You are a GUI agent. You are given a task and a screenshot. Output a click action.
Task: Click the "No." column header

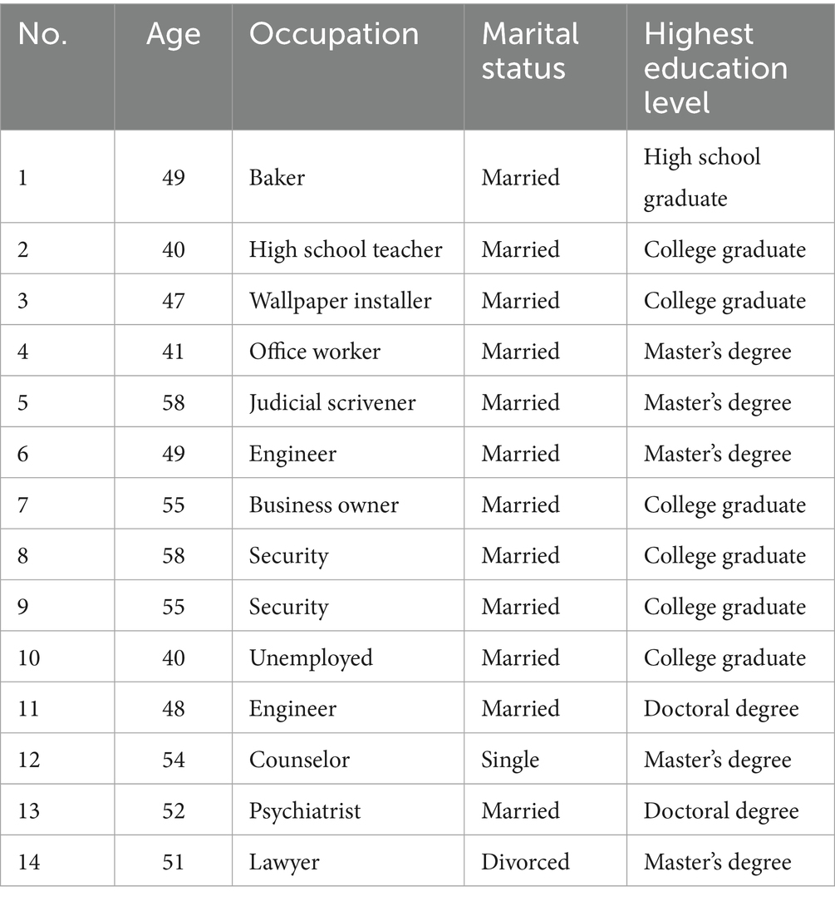click(x=42, y=34)
